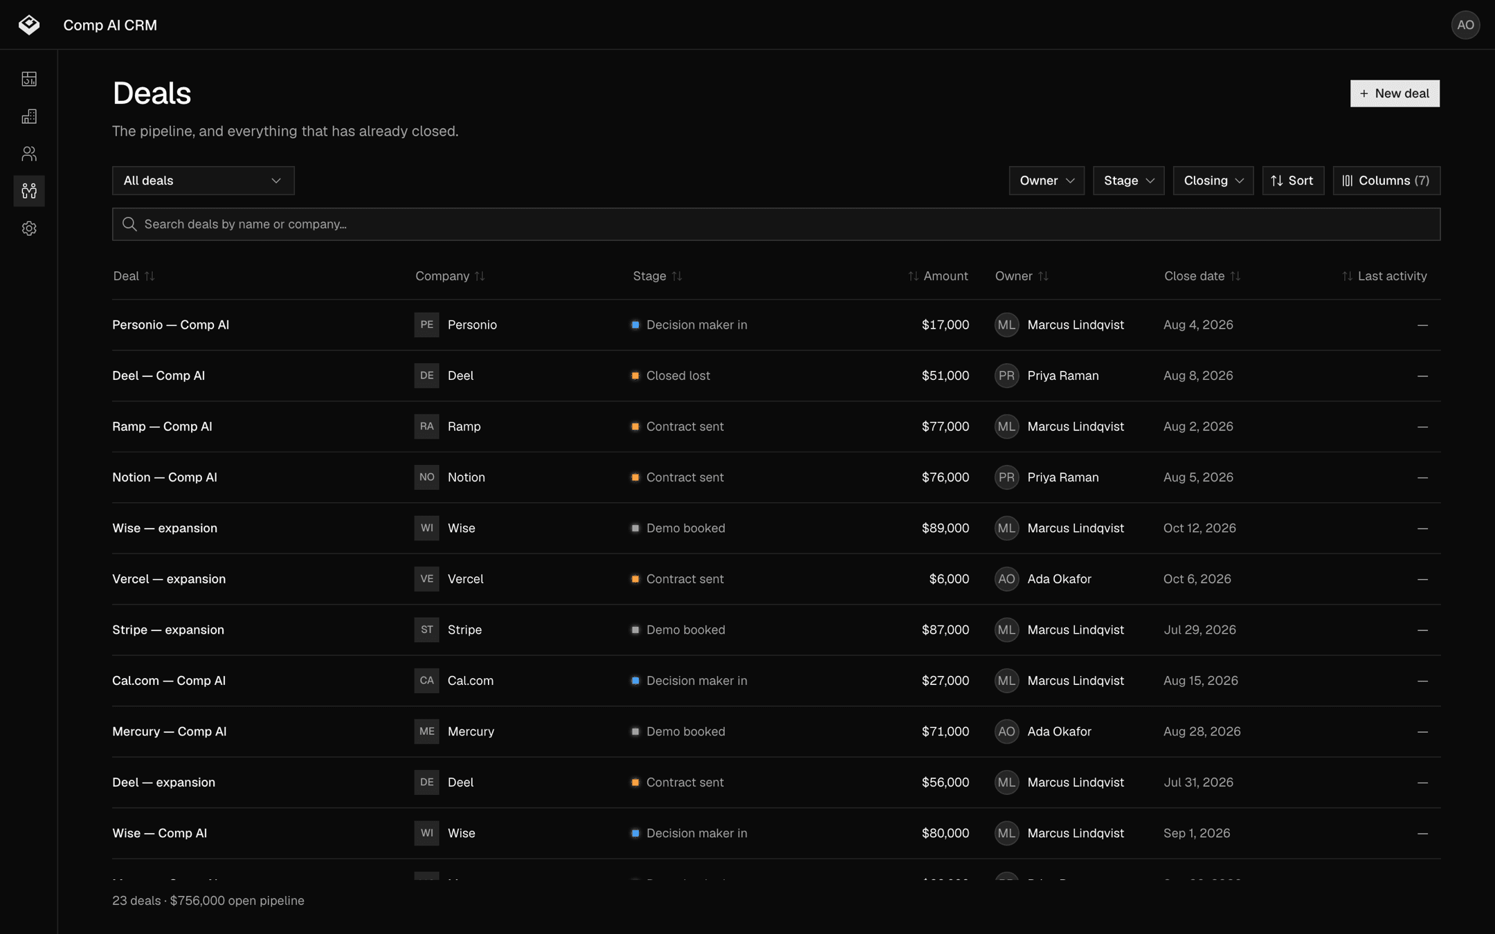Click the AO owner avatar in the Vercel row
This screenshot has width=1495, height=934.
pos(1006,579)
